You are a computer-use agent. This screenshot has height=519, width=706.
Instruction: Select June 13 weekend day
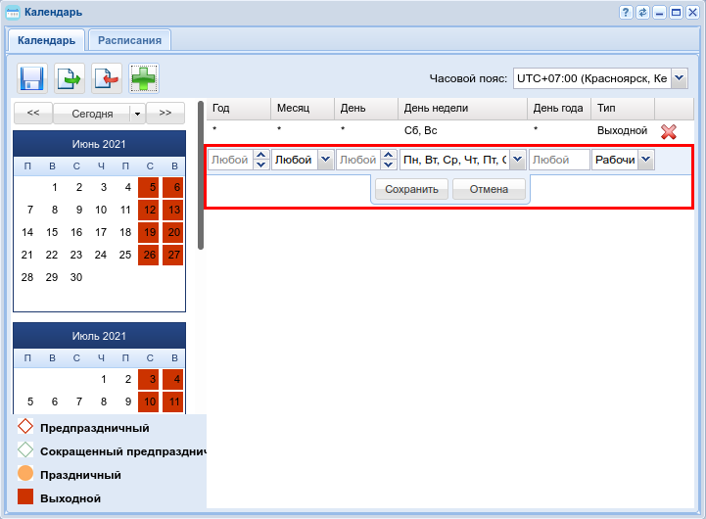coord(173,210)
